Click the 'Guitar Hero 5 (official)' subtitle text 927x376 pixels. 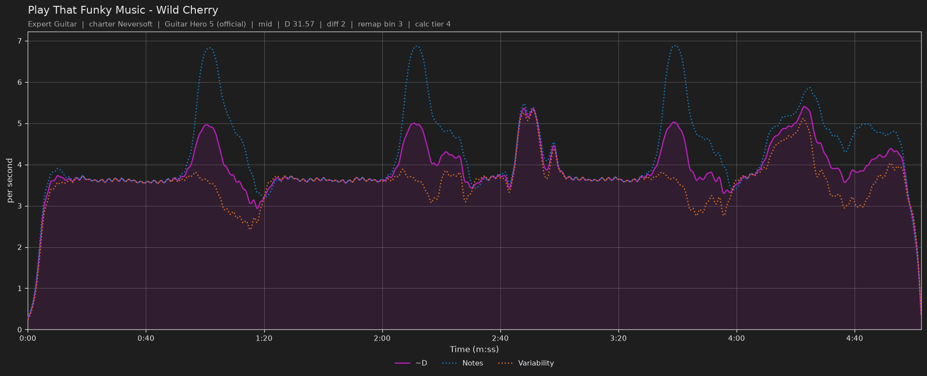tap(205, 24)
